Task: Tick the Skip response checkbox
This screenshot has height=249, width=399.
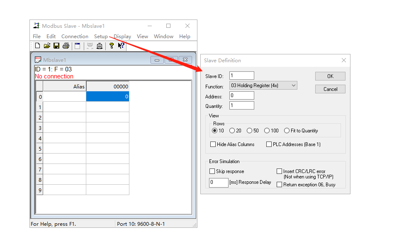Action: click(212, 171)
